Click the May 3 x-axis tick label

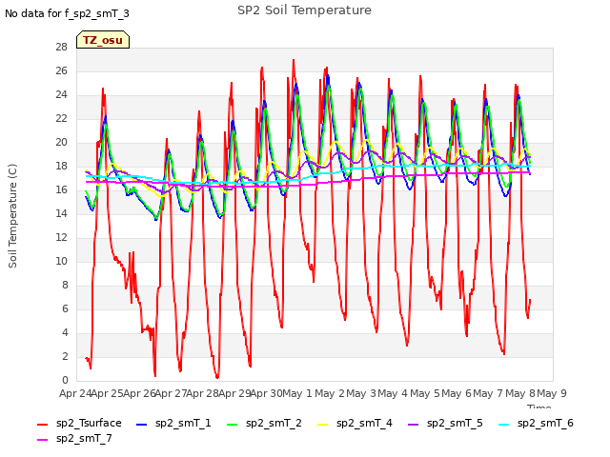tap(361, 393)
